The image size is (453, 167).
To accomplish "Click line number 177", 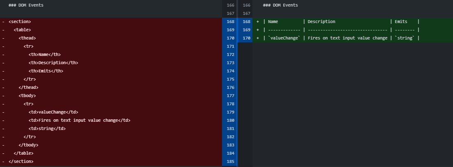I will coord(231,95).
